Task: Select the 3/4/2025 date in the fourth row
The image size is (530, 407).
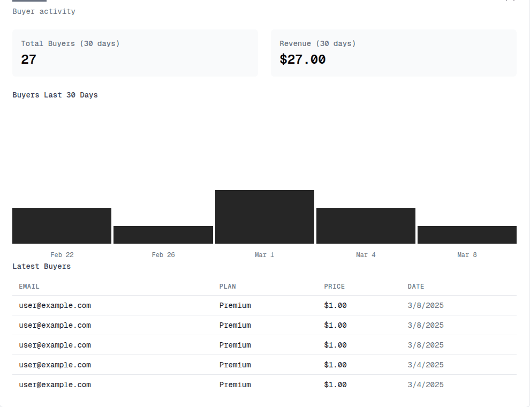Action: (425, 365)
